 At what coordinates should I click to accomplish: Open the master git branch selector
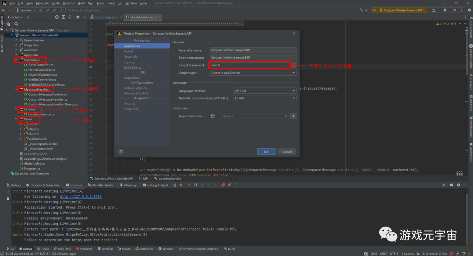(x=26, y=10)
